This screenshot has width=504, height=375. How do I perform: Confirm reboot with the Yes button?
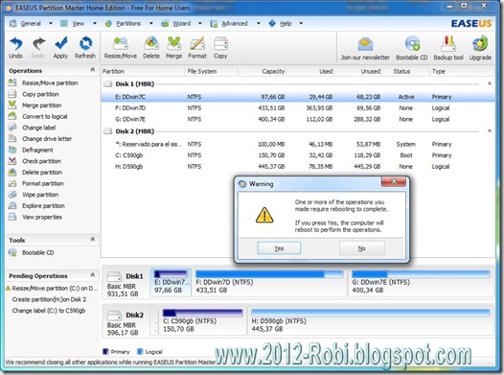pos(279,248)
